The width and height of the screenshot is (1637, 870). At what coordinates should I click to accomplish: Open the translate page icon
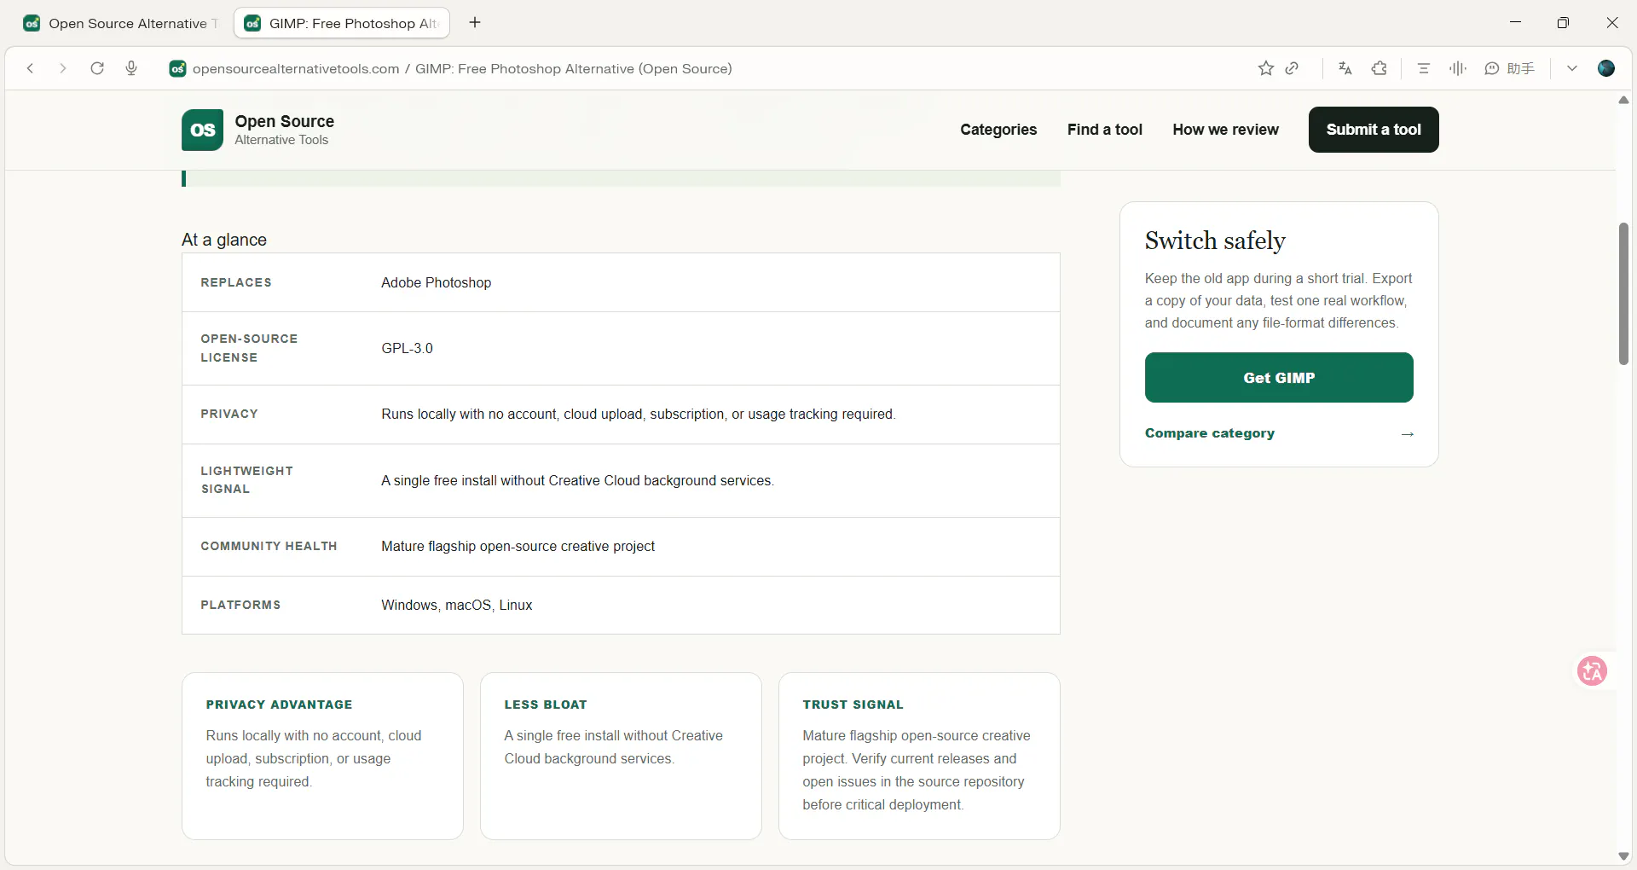point(1345,68)
